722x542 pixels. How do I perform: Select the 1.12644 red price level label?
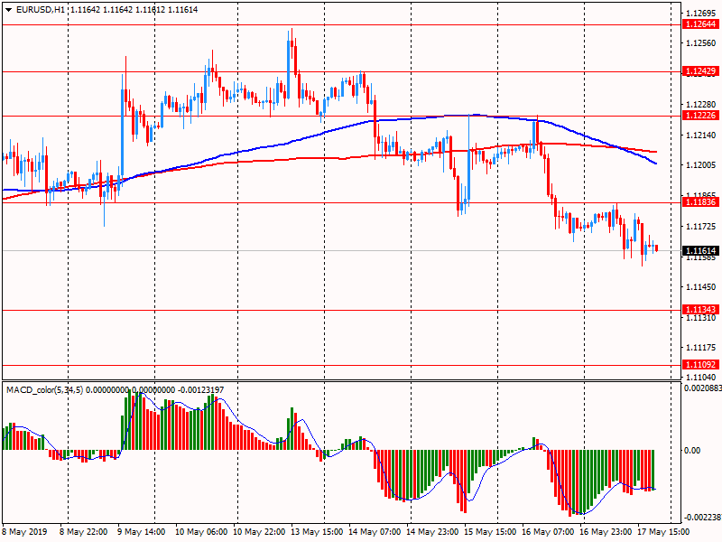click(700, 24)
